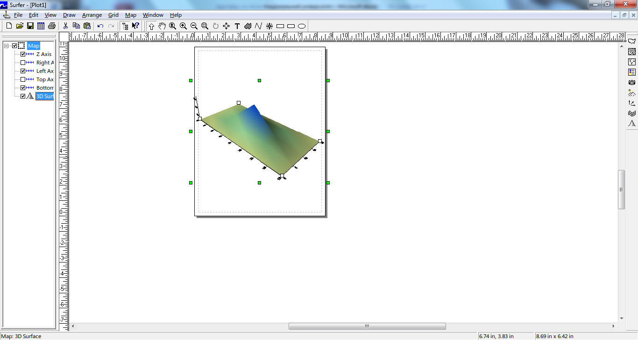The image size is (638, 340).
Task: Open the View menu
Action: [x=50, y=15]
